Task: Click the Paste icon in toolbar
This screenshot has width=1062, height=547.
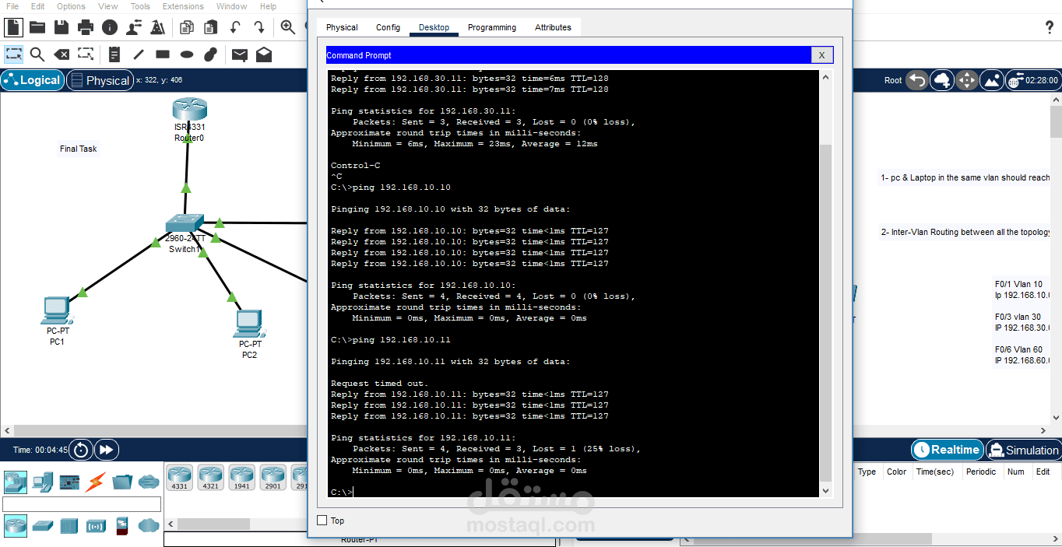Action: (x=210, y=27)
